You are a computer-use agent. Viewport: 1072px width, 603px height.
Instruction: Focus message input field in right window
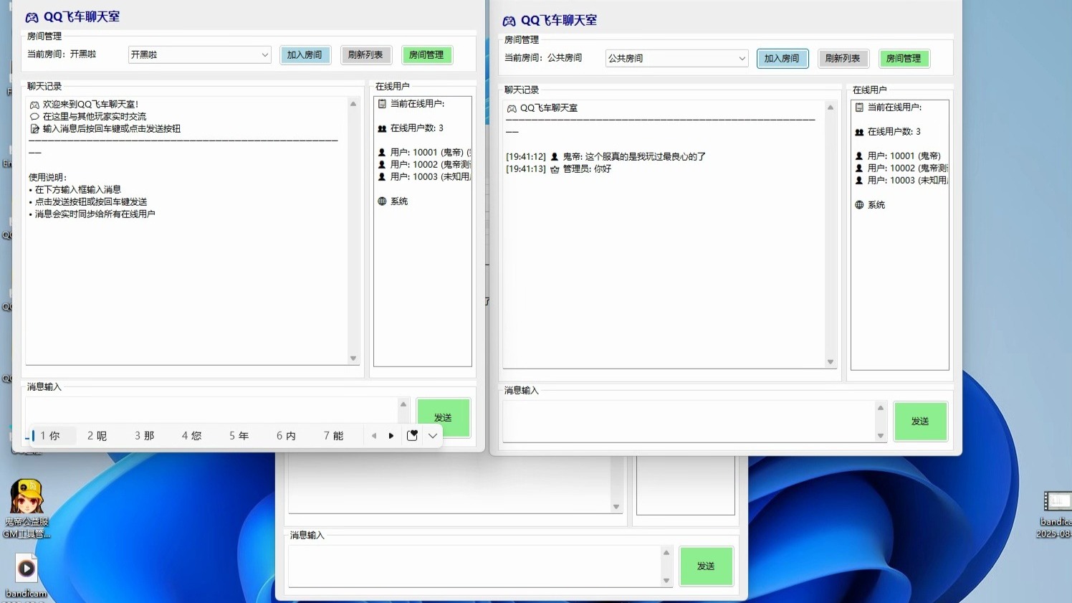(x=688, y=422)
